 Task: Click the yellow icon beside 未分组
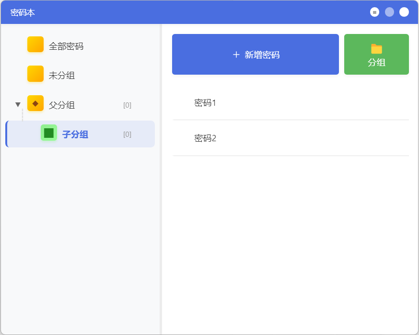[x=35, y=74]
